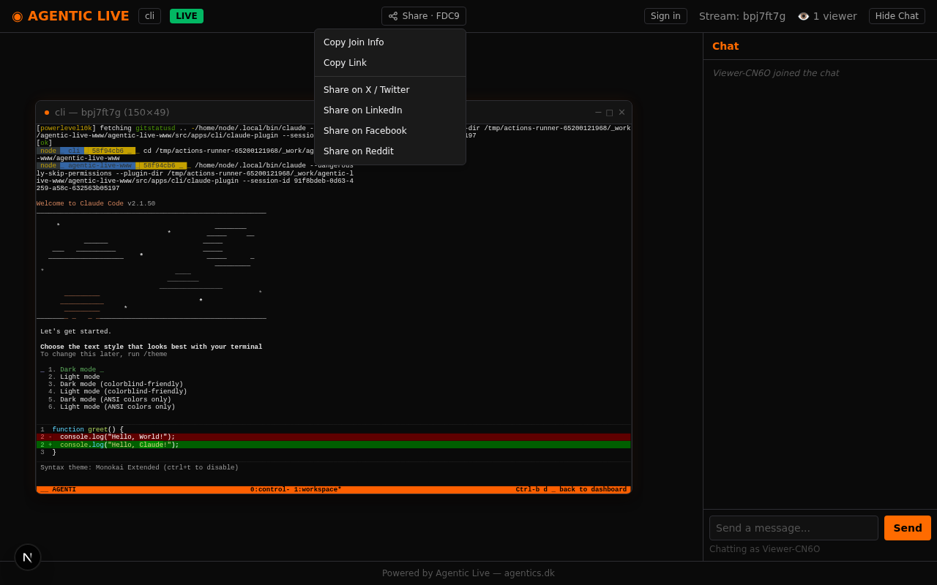Select Share on Reddit option
Image resolution: width=937 pixels, height=585 pixels.
[359, 151]
